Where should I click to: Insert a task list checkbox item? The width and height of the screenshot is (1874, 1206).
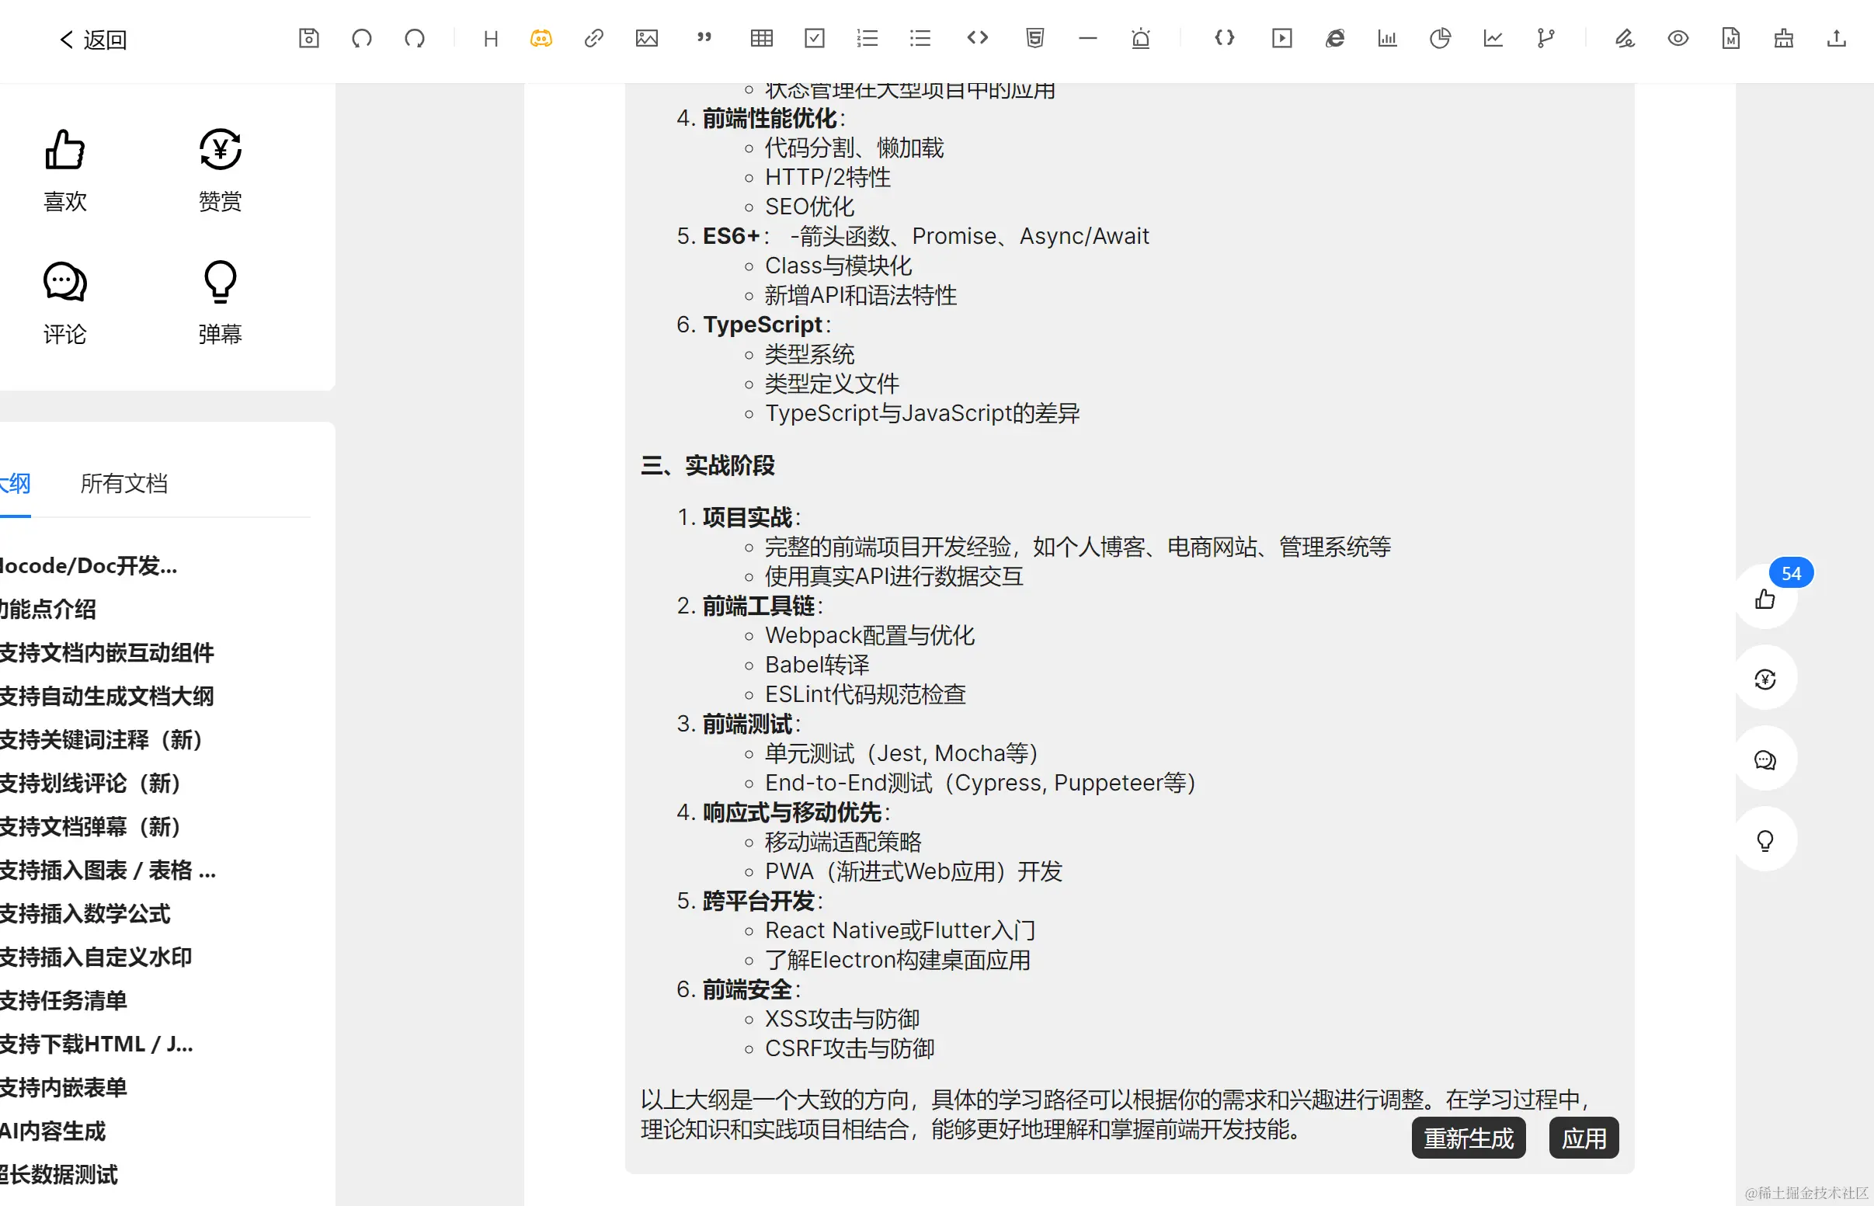815,37
